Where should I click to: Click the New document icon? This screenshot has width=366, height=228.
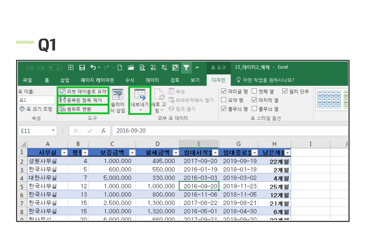pyautogui.click(x=120, y=67)
